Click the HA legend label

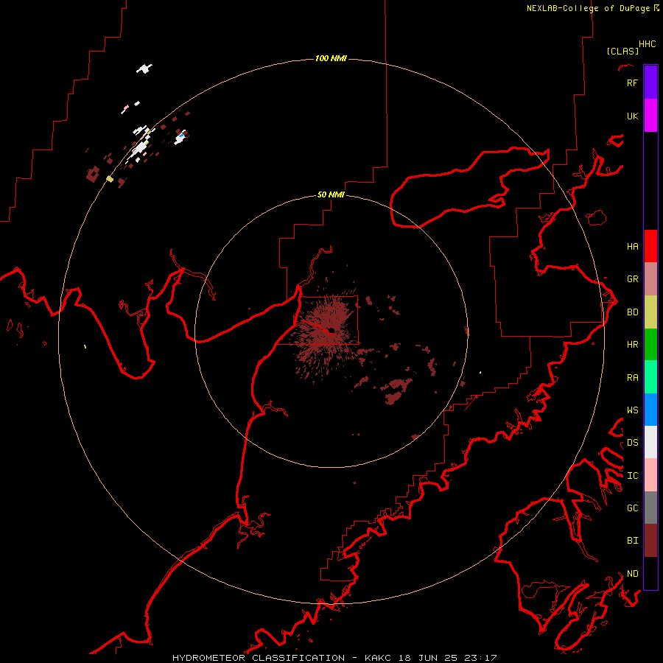click(x=632, y=246)
